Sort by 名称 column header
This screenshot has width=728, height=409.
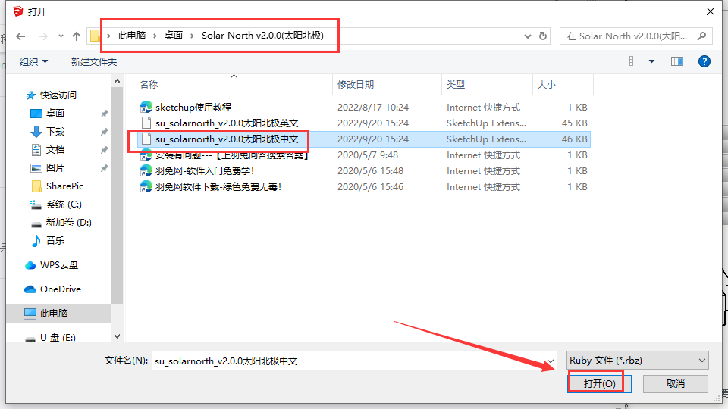(149, 84)
